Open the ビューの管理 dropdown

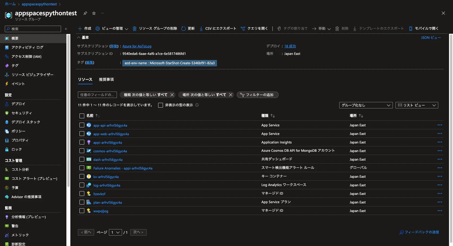(112, 29)
